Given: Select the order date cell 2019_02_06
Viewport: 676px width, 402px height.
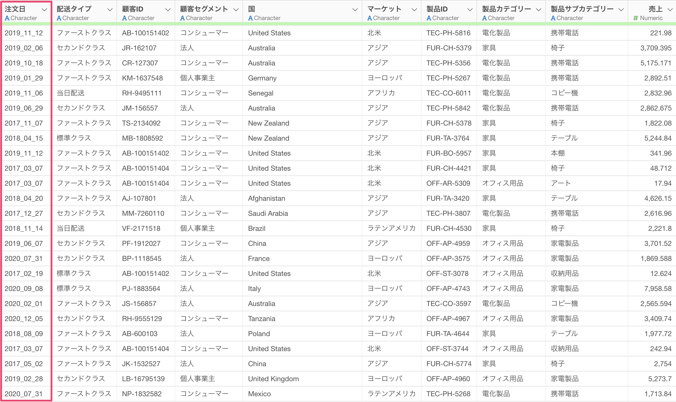Looking at the screenshot, I should pyautogui.click(x=24, y=48).
